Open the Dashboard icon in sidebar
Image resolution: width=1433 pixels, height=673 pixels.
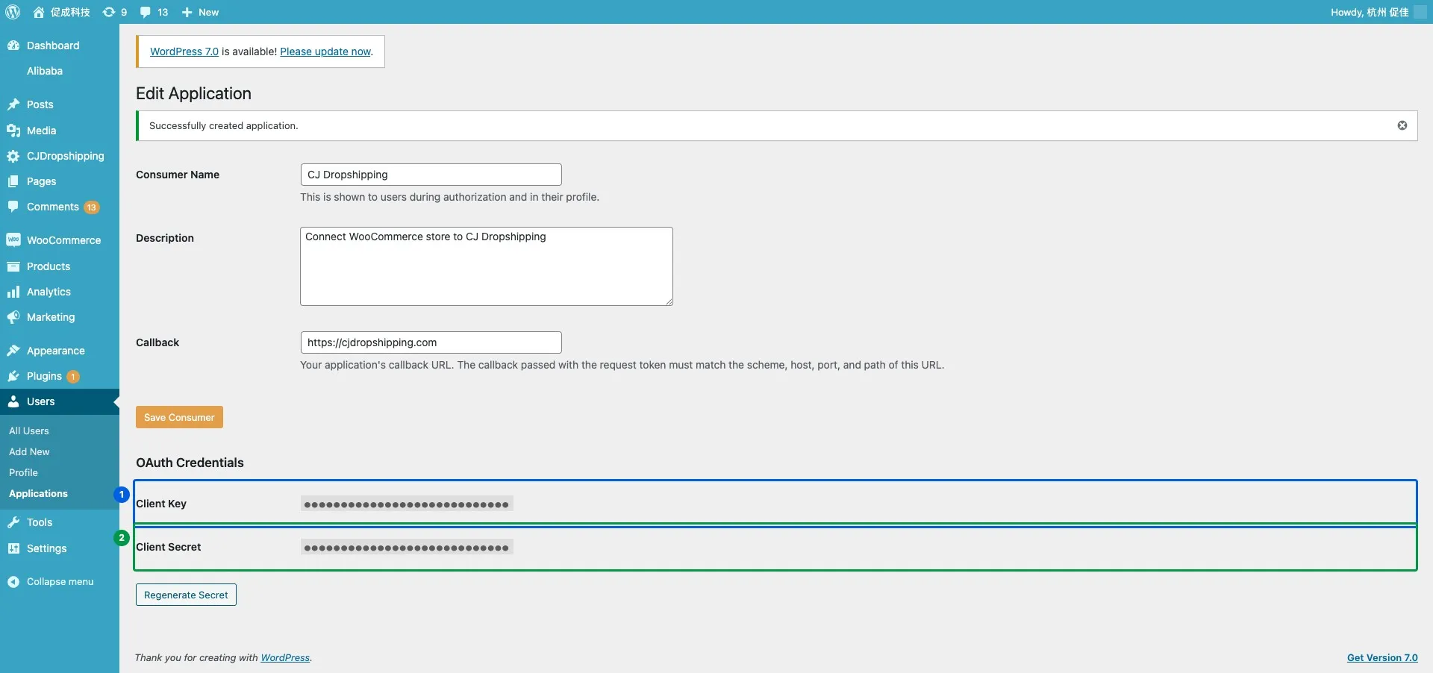pyautogui.click(x=13, y=46)
